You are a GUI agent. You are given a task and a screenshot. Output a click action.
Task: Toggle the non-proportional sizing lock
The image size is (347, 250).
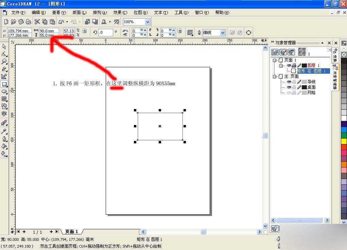[85, 31]
